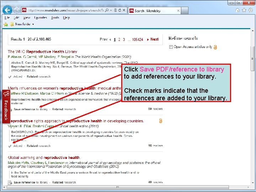This screenshot has height=192, width=256.
Task: Click the Favorites star icon at top right
Action: tap(244, 10)
